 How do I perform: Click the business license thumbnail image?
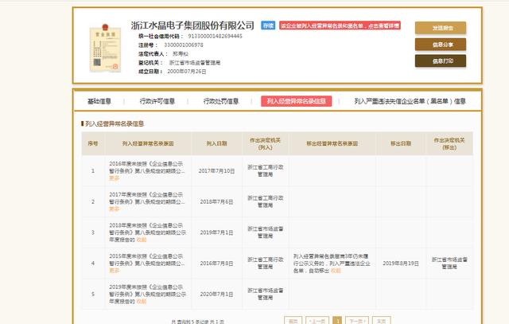coord(101,46)
